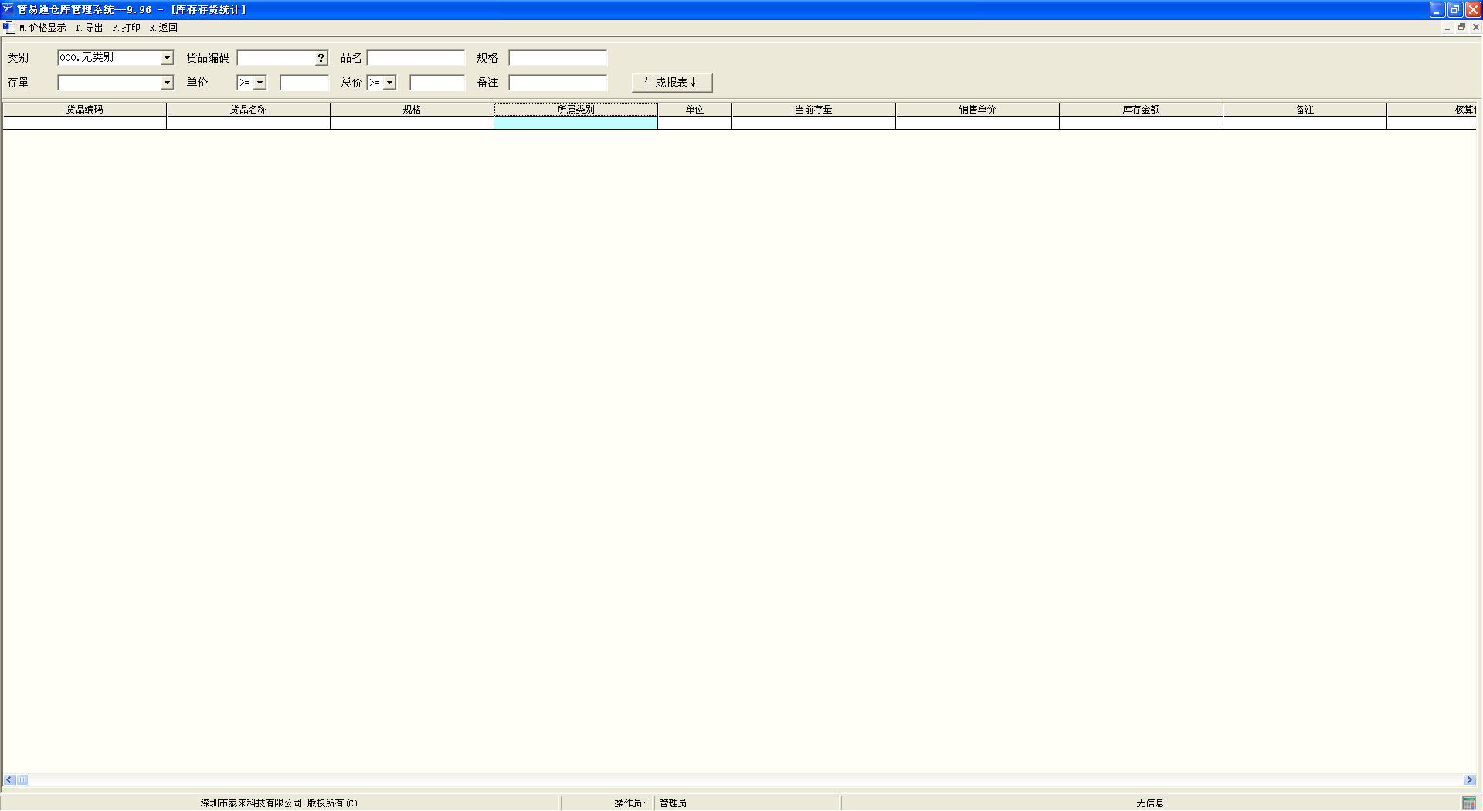Click the 打印 print menu item
The width and height of the screenshot is (1483, 811).
[x=127, y=28]
